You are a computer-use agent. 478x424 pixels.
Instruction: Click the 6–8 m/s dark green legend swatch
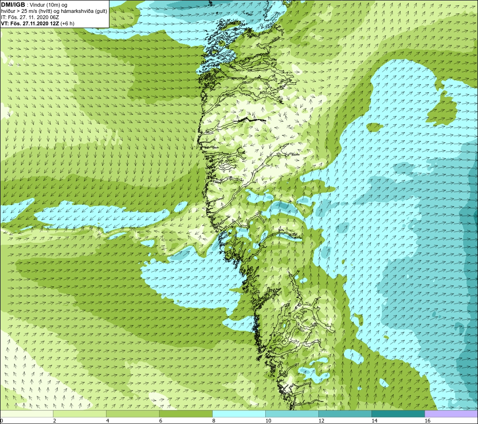185,413
